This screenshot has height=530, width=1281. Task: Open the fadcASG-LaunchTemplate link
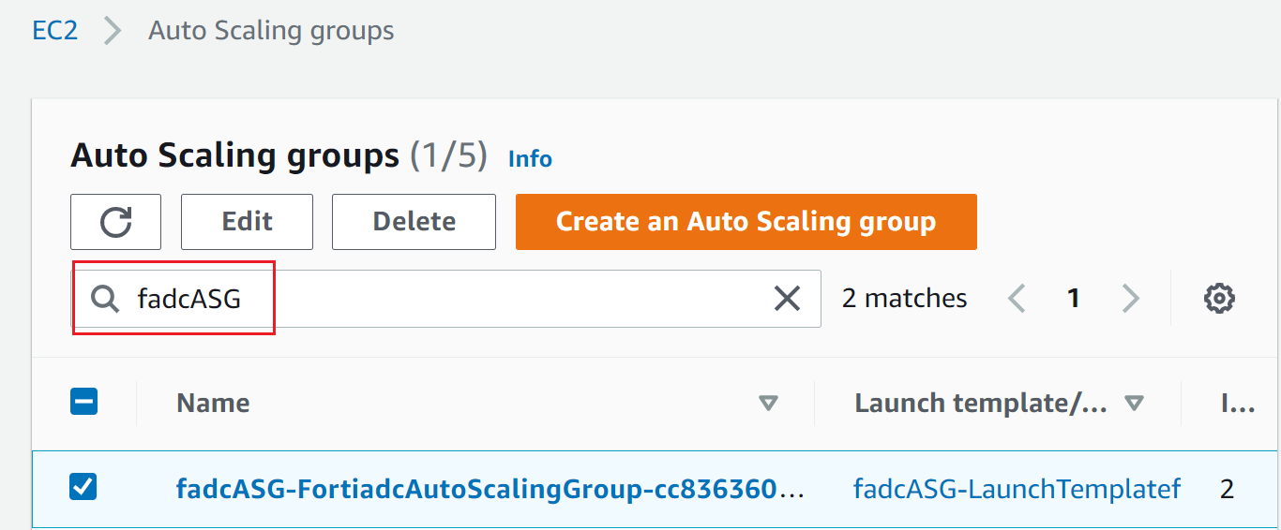tap(1016, 489)
